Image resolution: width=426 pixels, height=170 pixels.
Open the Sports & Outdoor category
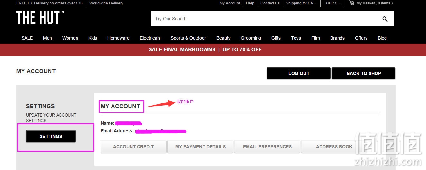point(188,38)
